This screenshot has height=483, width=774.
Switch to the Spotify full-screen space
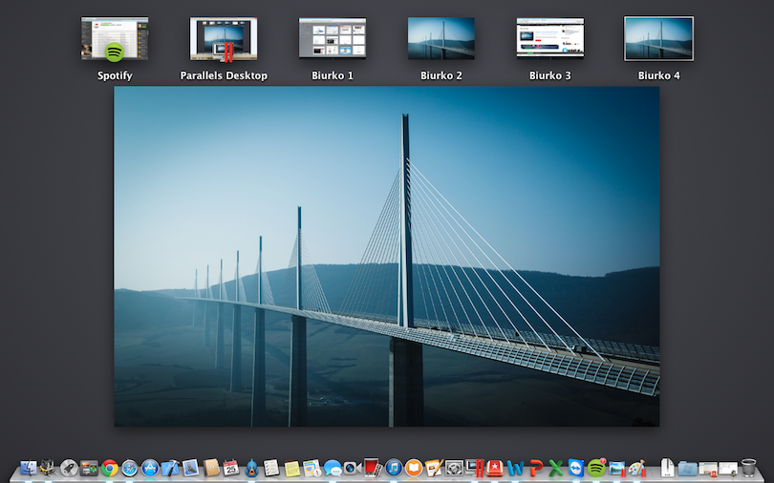(115, 39)
